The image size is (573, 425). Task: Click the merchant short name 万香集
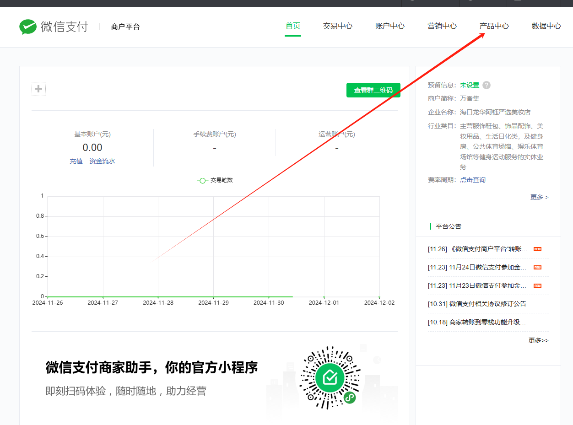470,98
